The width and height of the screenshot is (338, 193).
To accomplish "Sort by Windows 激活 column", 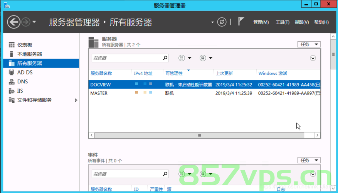I will [273, 73].
